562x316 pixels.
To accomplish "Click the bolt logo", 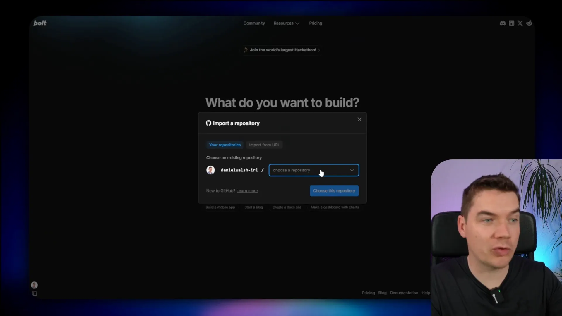I will [x=40, y=23].
